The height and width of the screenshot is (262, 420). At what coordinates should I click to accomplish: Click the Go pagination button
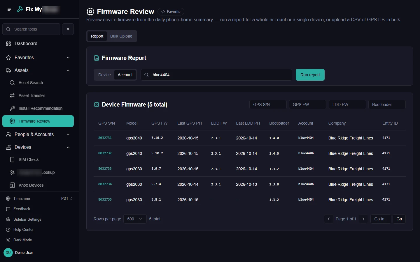click(399, 219)
